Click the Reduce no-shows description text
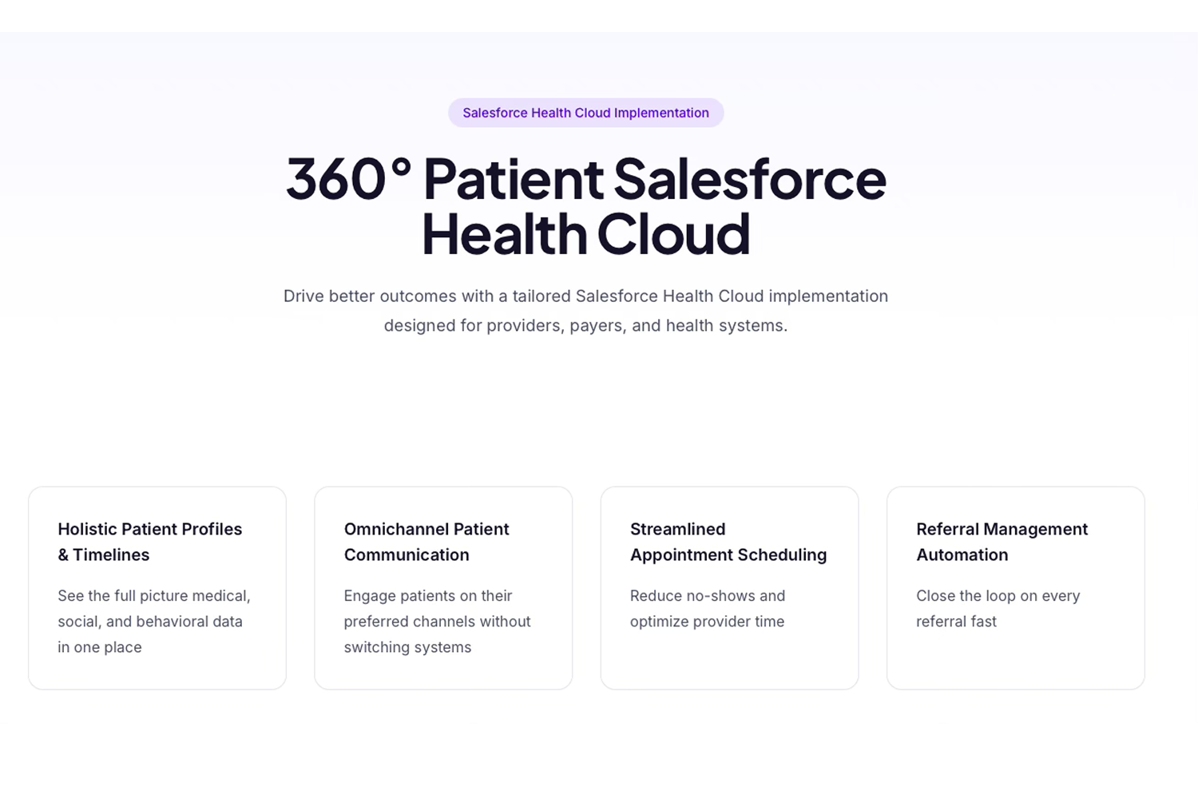The image size is (1198, 799). tap(708, 608)
